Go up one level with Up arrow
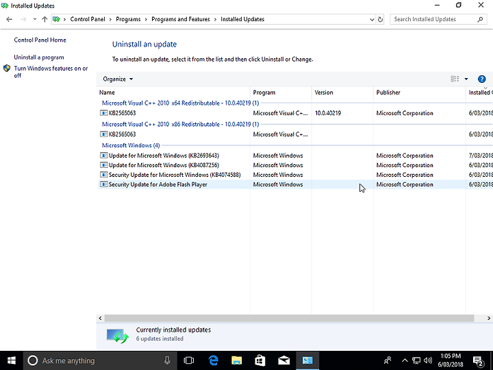493x370 pixels. (x=45, y=19)
